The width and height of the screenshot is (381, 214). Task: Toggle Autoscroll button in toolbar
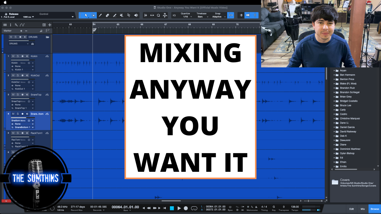248,15
